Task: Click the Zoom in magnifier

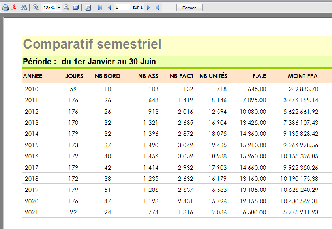Action: tap(36, 8)
